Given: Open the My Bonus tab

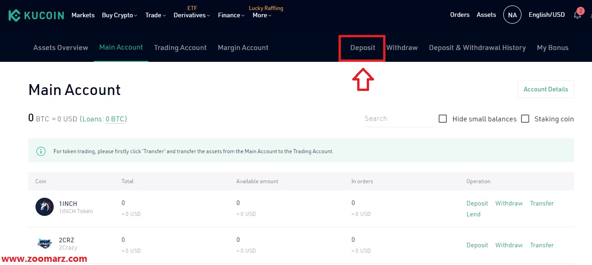Looking at the screenshot, I should [x=552, y=48].
